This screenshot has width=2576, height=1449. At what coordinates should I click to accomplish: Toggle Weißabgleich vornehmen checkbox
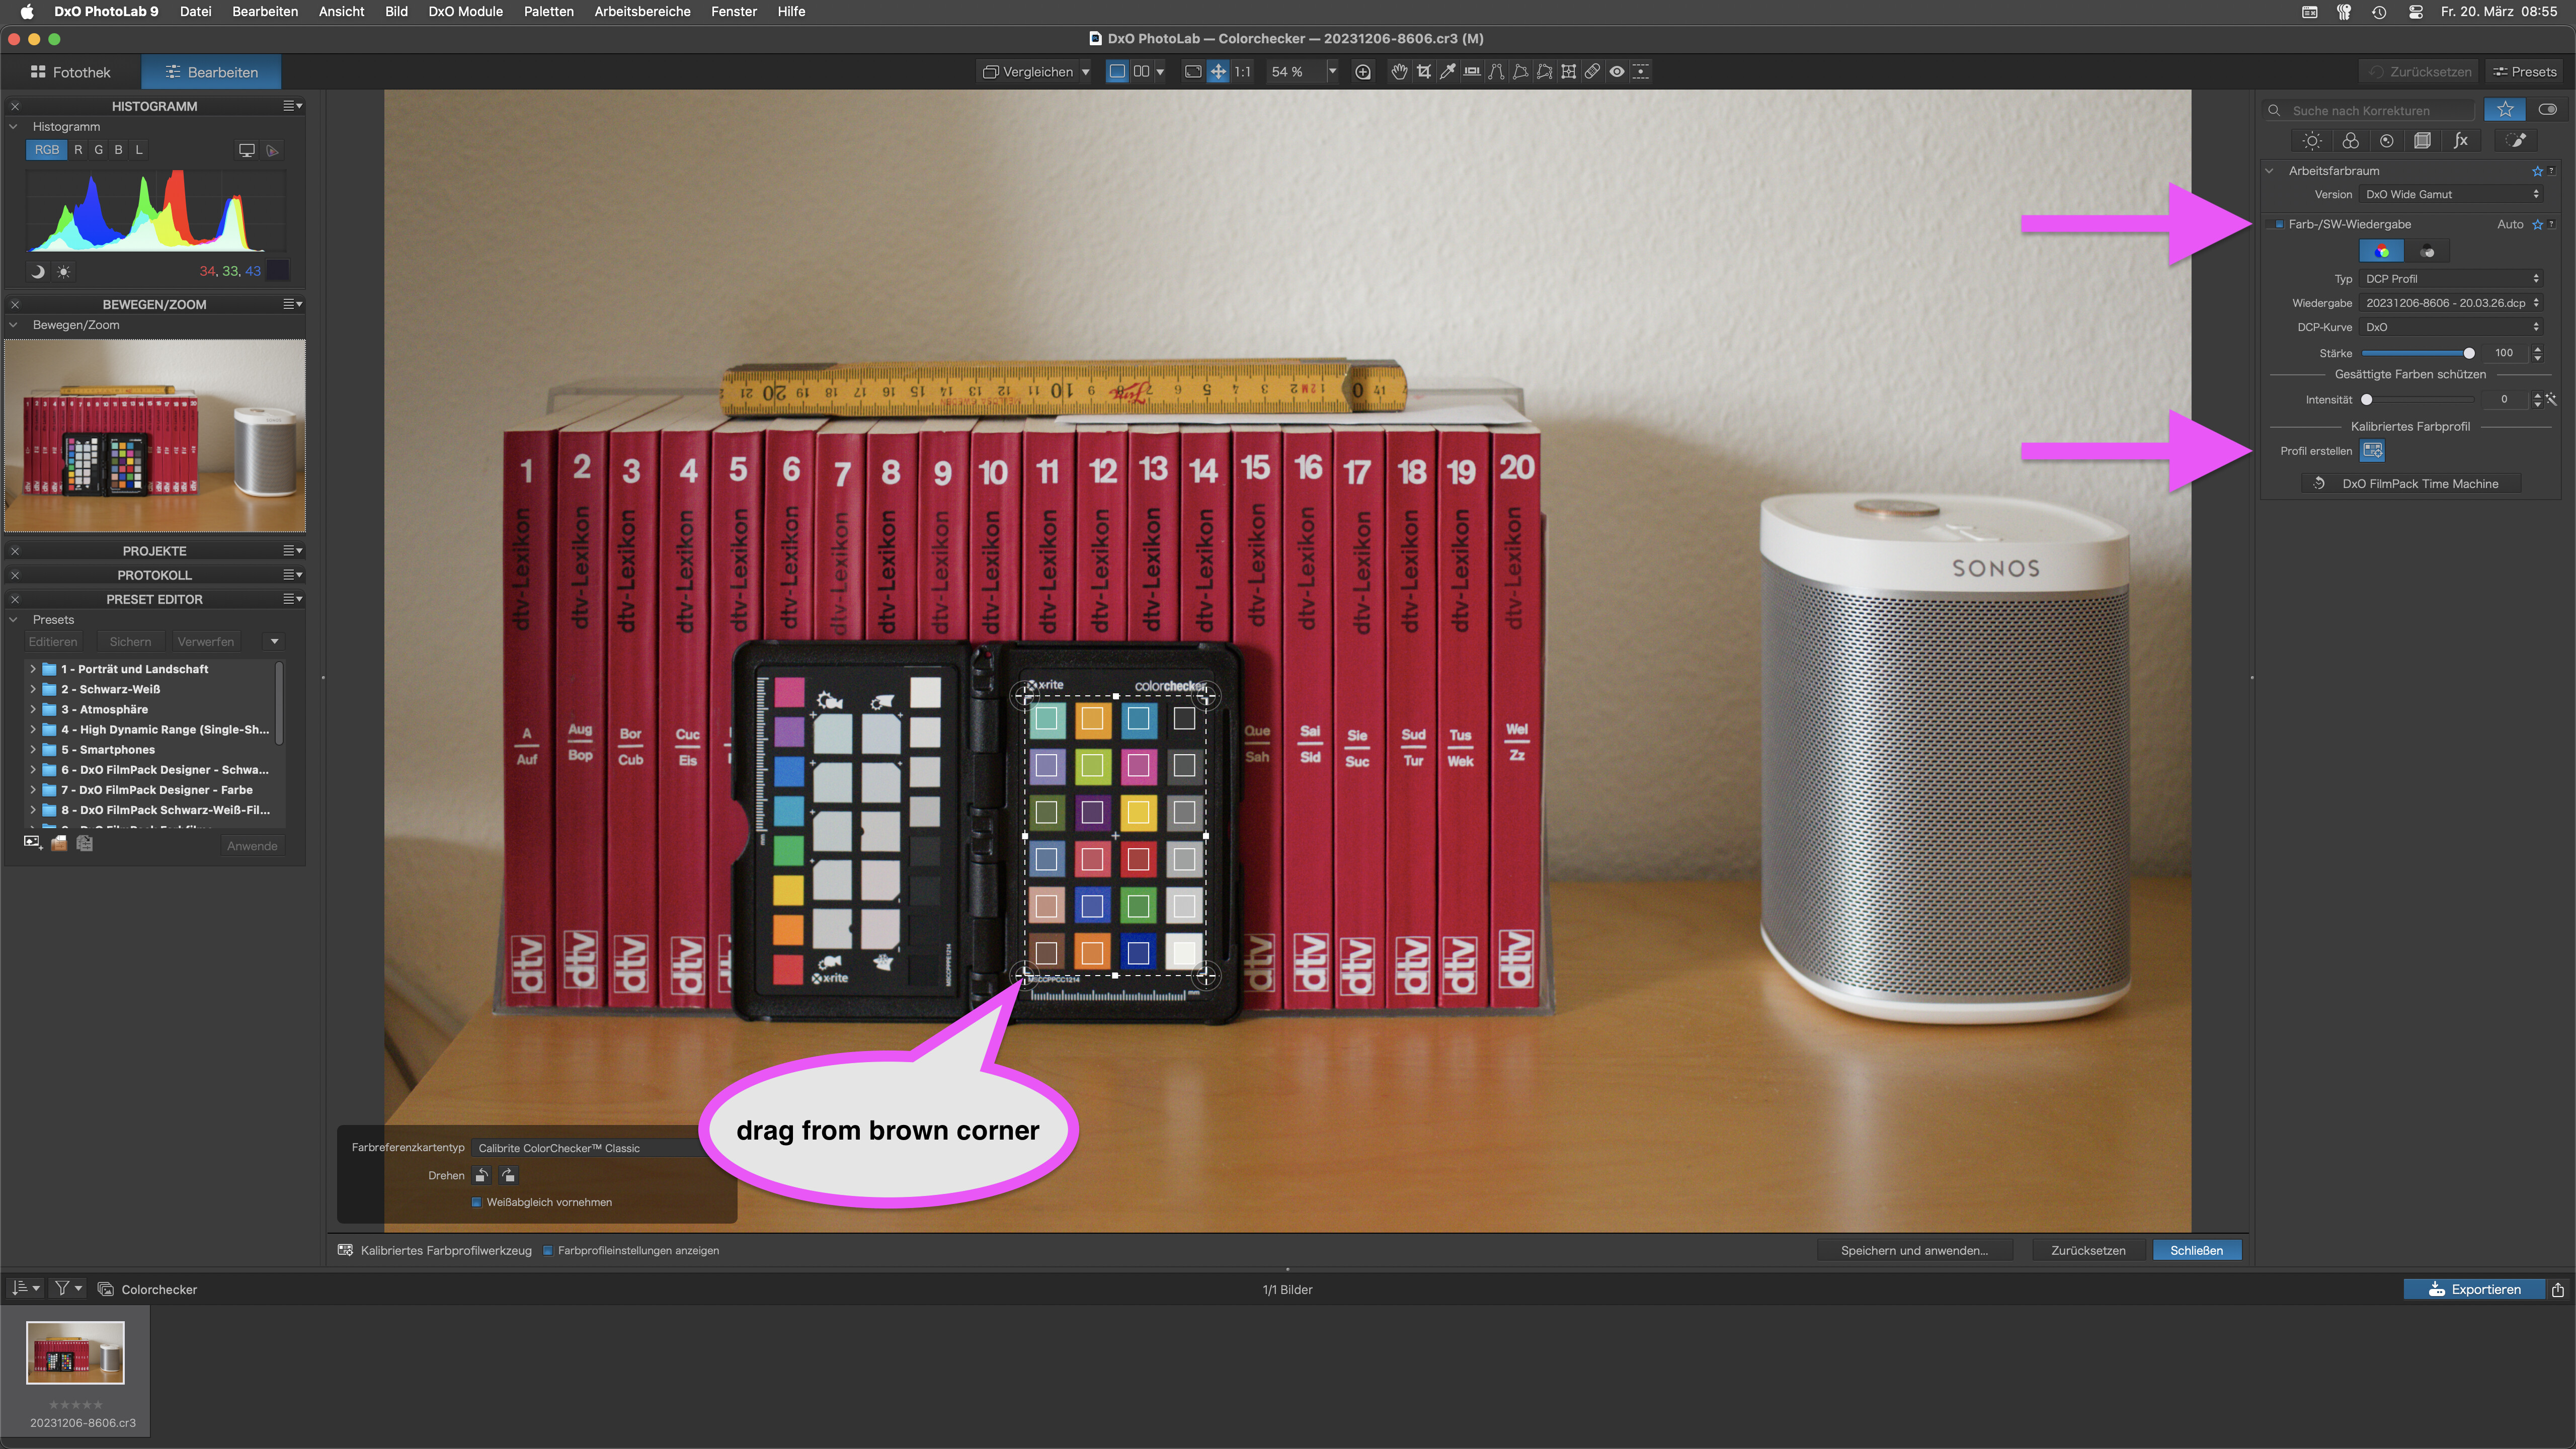pos(476,1202)
